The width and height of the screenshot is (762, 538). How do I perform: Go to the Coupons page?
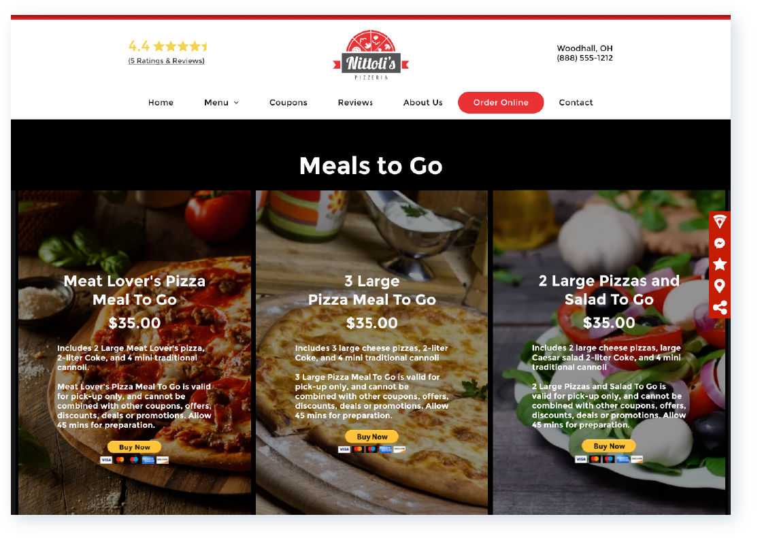(x=288, y=103)
